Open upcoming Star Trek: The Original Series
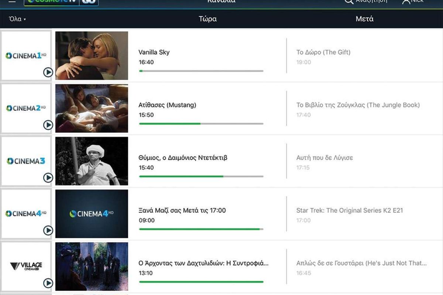 click(349, 211)
